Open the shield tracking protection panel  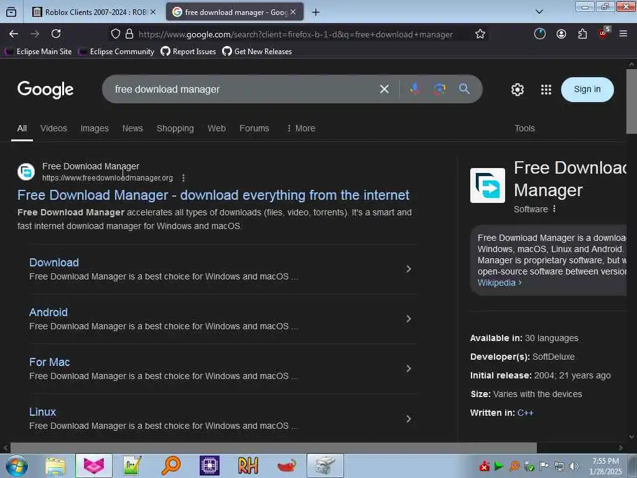tap(115, 34)
